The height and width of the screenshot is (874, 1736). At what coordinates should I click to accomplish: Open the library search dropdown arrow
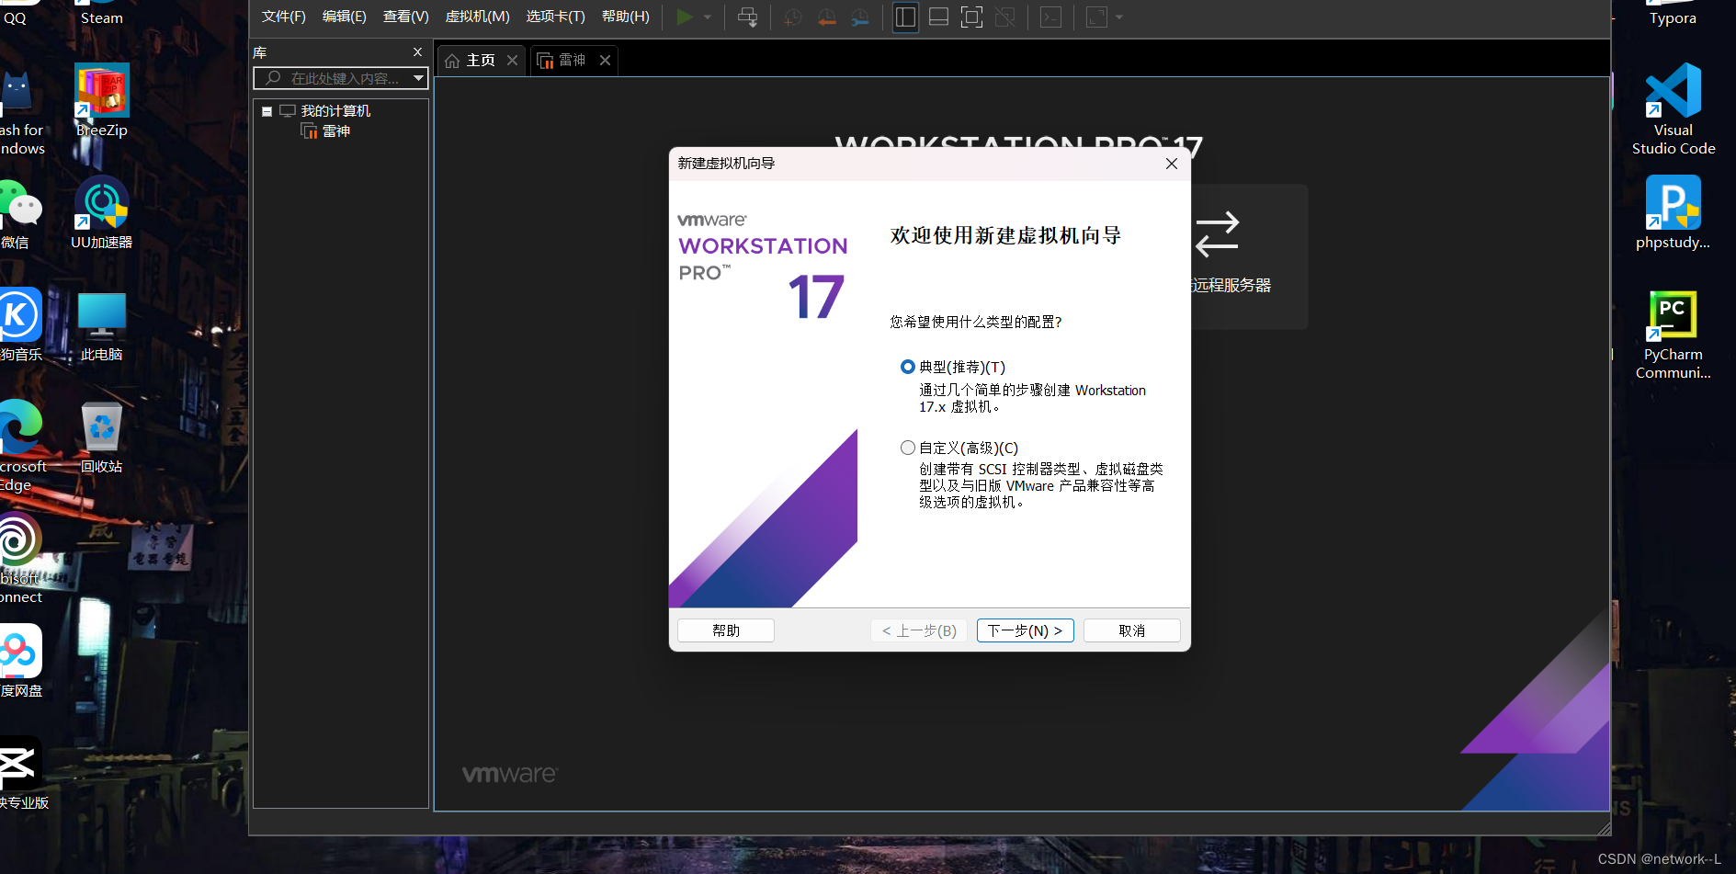click(x=418, y=78)
